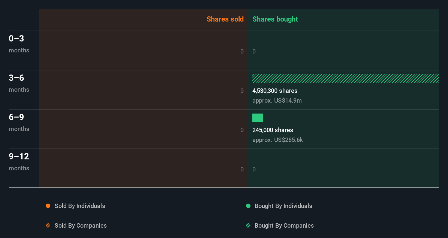Click the hatched 3–6 months bought bar
Screen dimensions: 448x238
click(346, 79)
